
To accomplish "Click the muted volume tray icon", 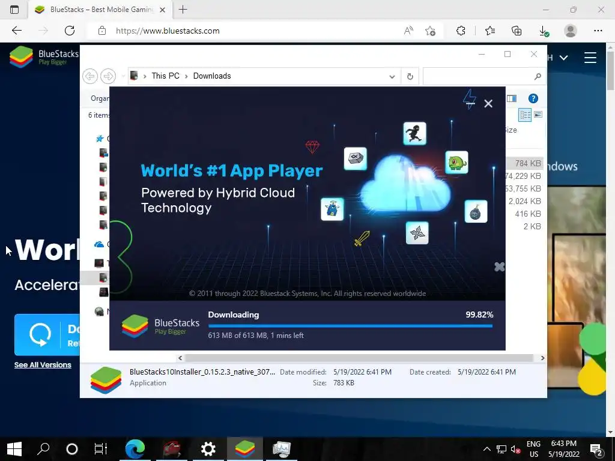I will (x=515, y=450).
